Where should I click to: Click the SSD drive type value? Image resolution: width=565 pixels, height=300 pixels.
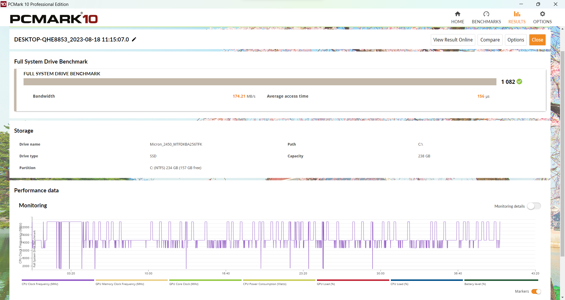click(x=153, y=156)
